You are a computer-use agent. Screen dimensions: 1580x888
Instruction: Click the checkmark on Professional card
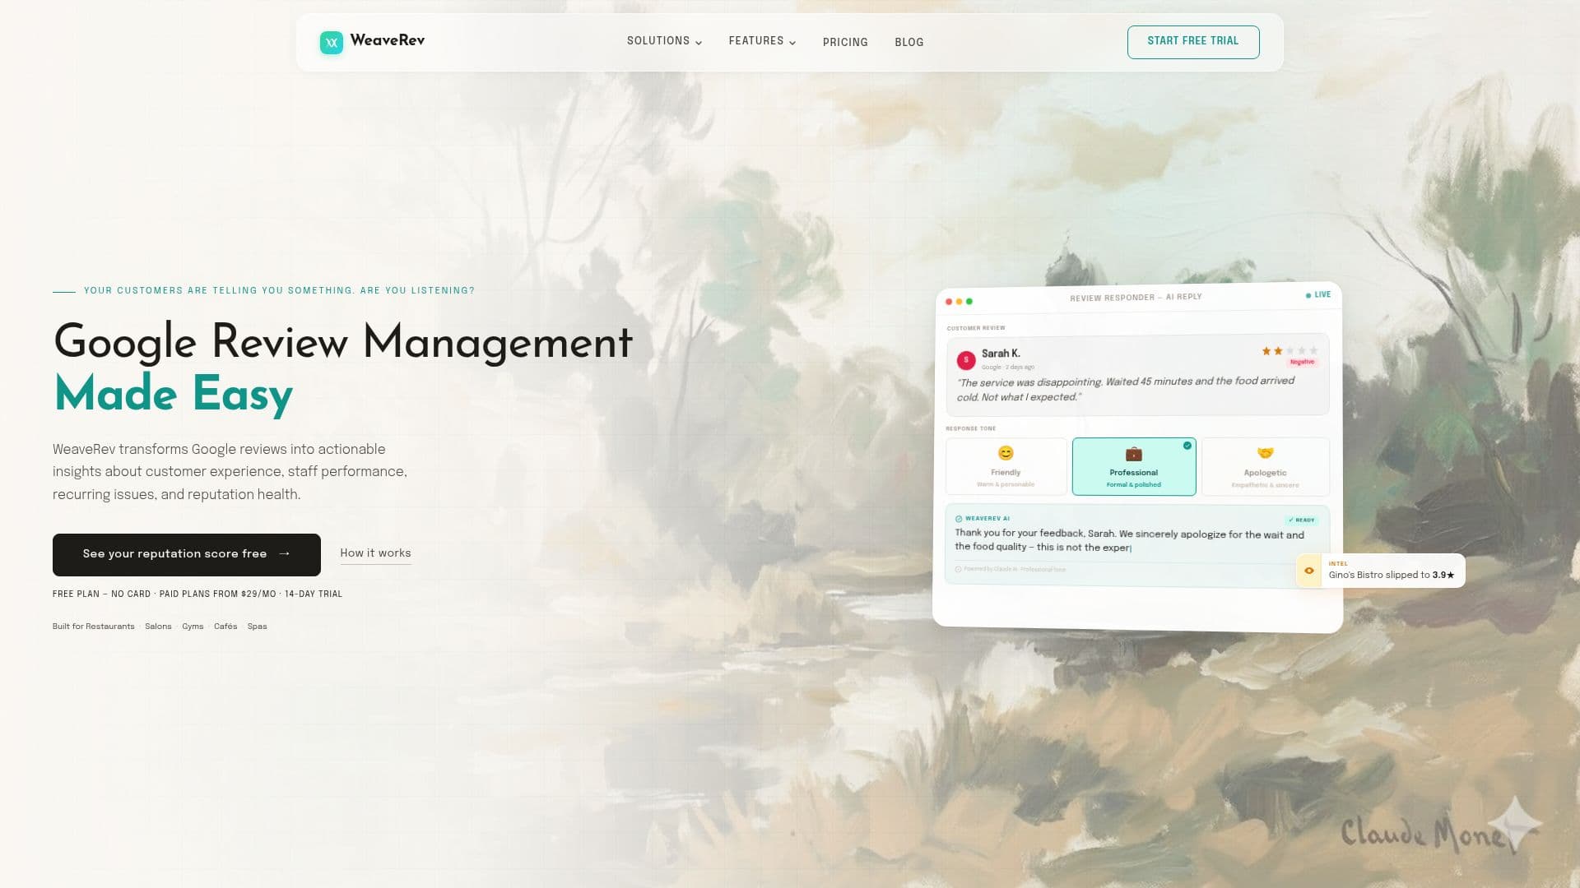point(1187,446)
